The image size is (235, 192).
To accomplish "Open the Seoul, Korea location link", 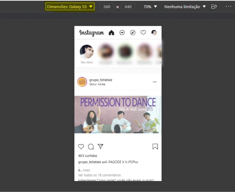I will 97,84.
